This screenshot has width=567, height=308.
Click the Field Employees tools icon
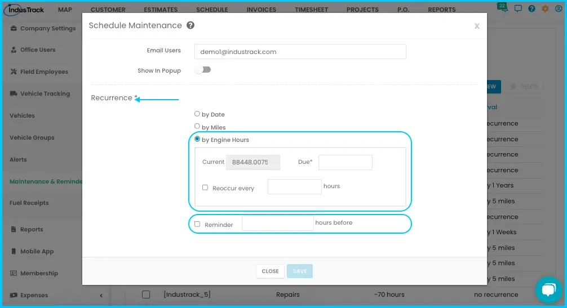[14, 72]
